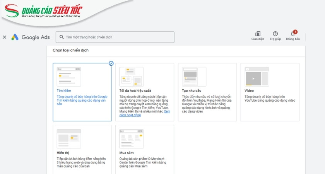Open the Thông báo notifications bell
Screen dimensions: 325x174
click(x=293, y=34)
